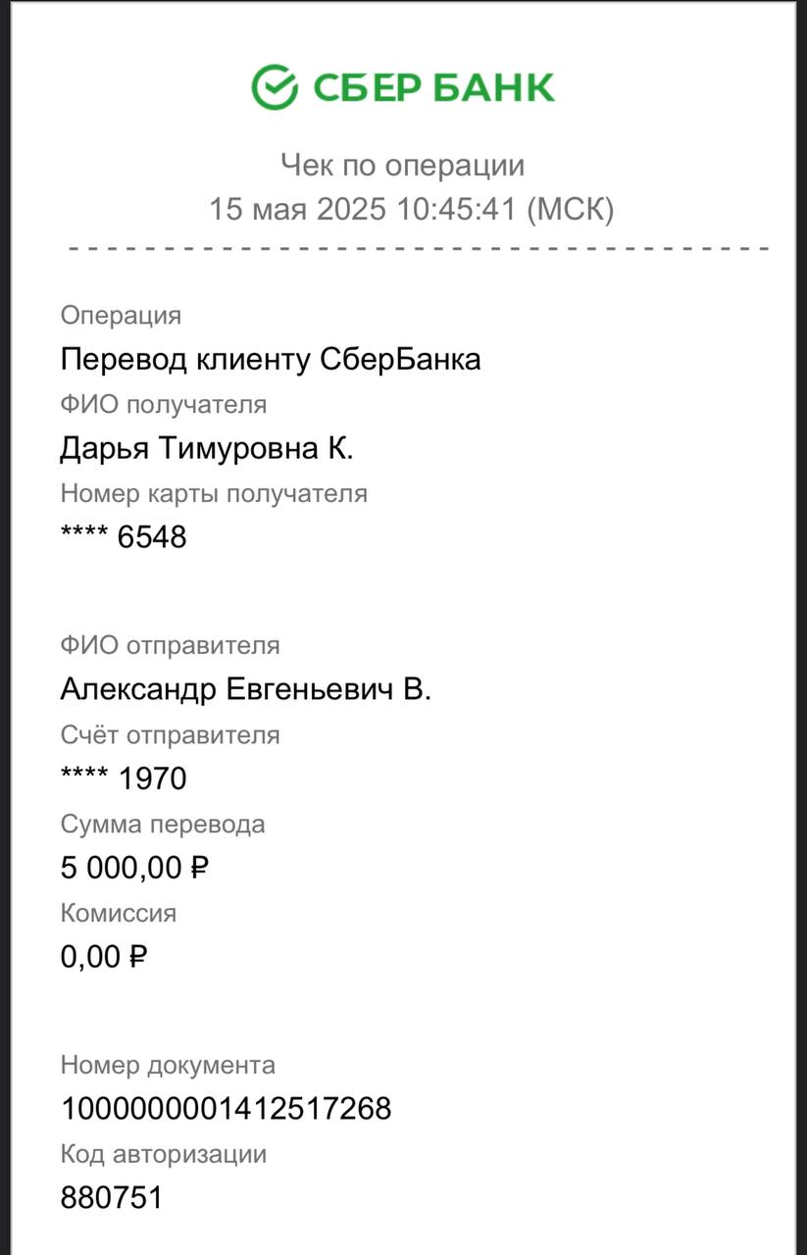Click the ФИО отправителя label
This screenshot has width=807, height=1255.
pyautogui.click(x=171, y=645)
